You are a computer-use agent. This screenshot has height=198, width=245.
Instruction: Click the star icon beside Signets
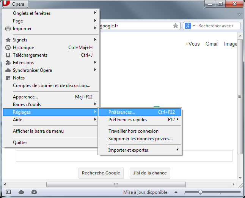(x=8, y=40)
